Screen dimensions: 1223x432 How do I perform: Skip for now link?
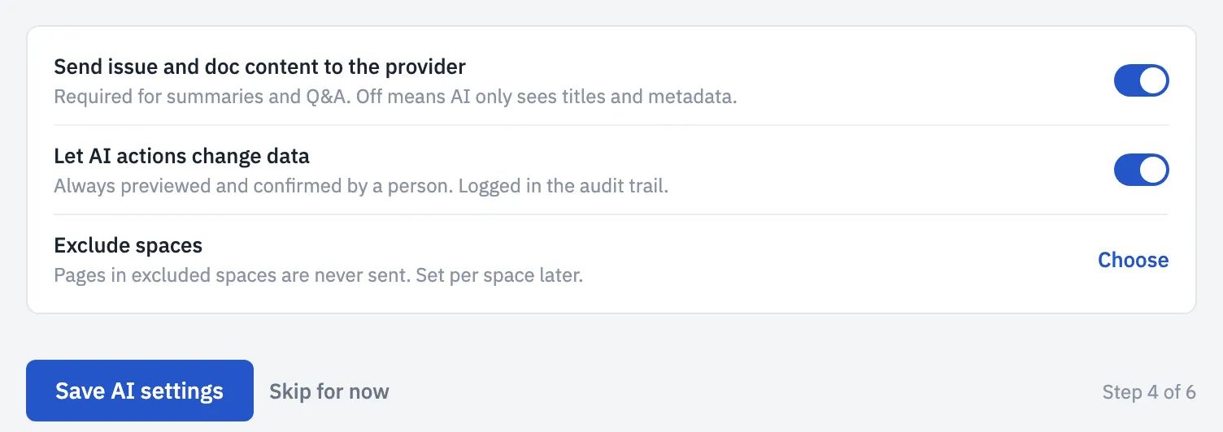[329, 391]
